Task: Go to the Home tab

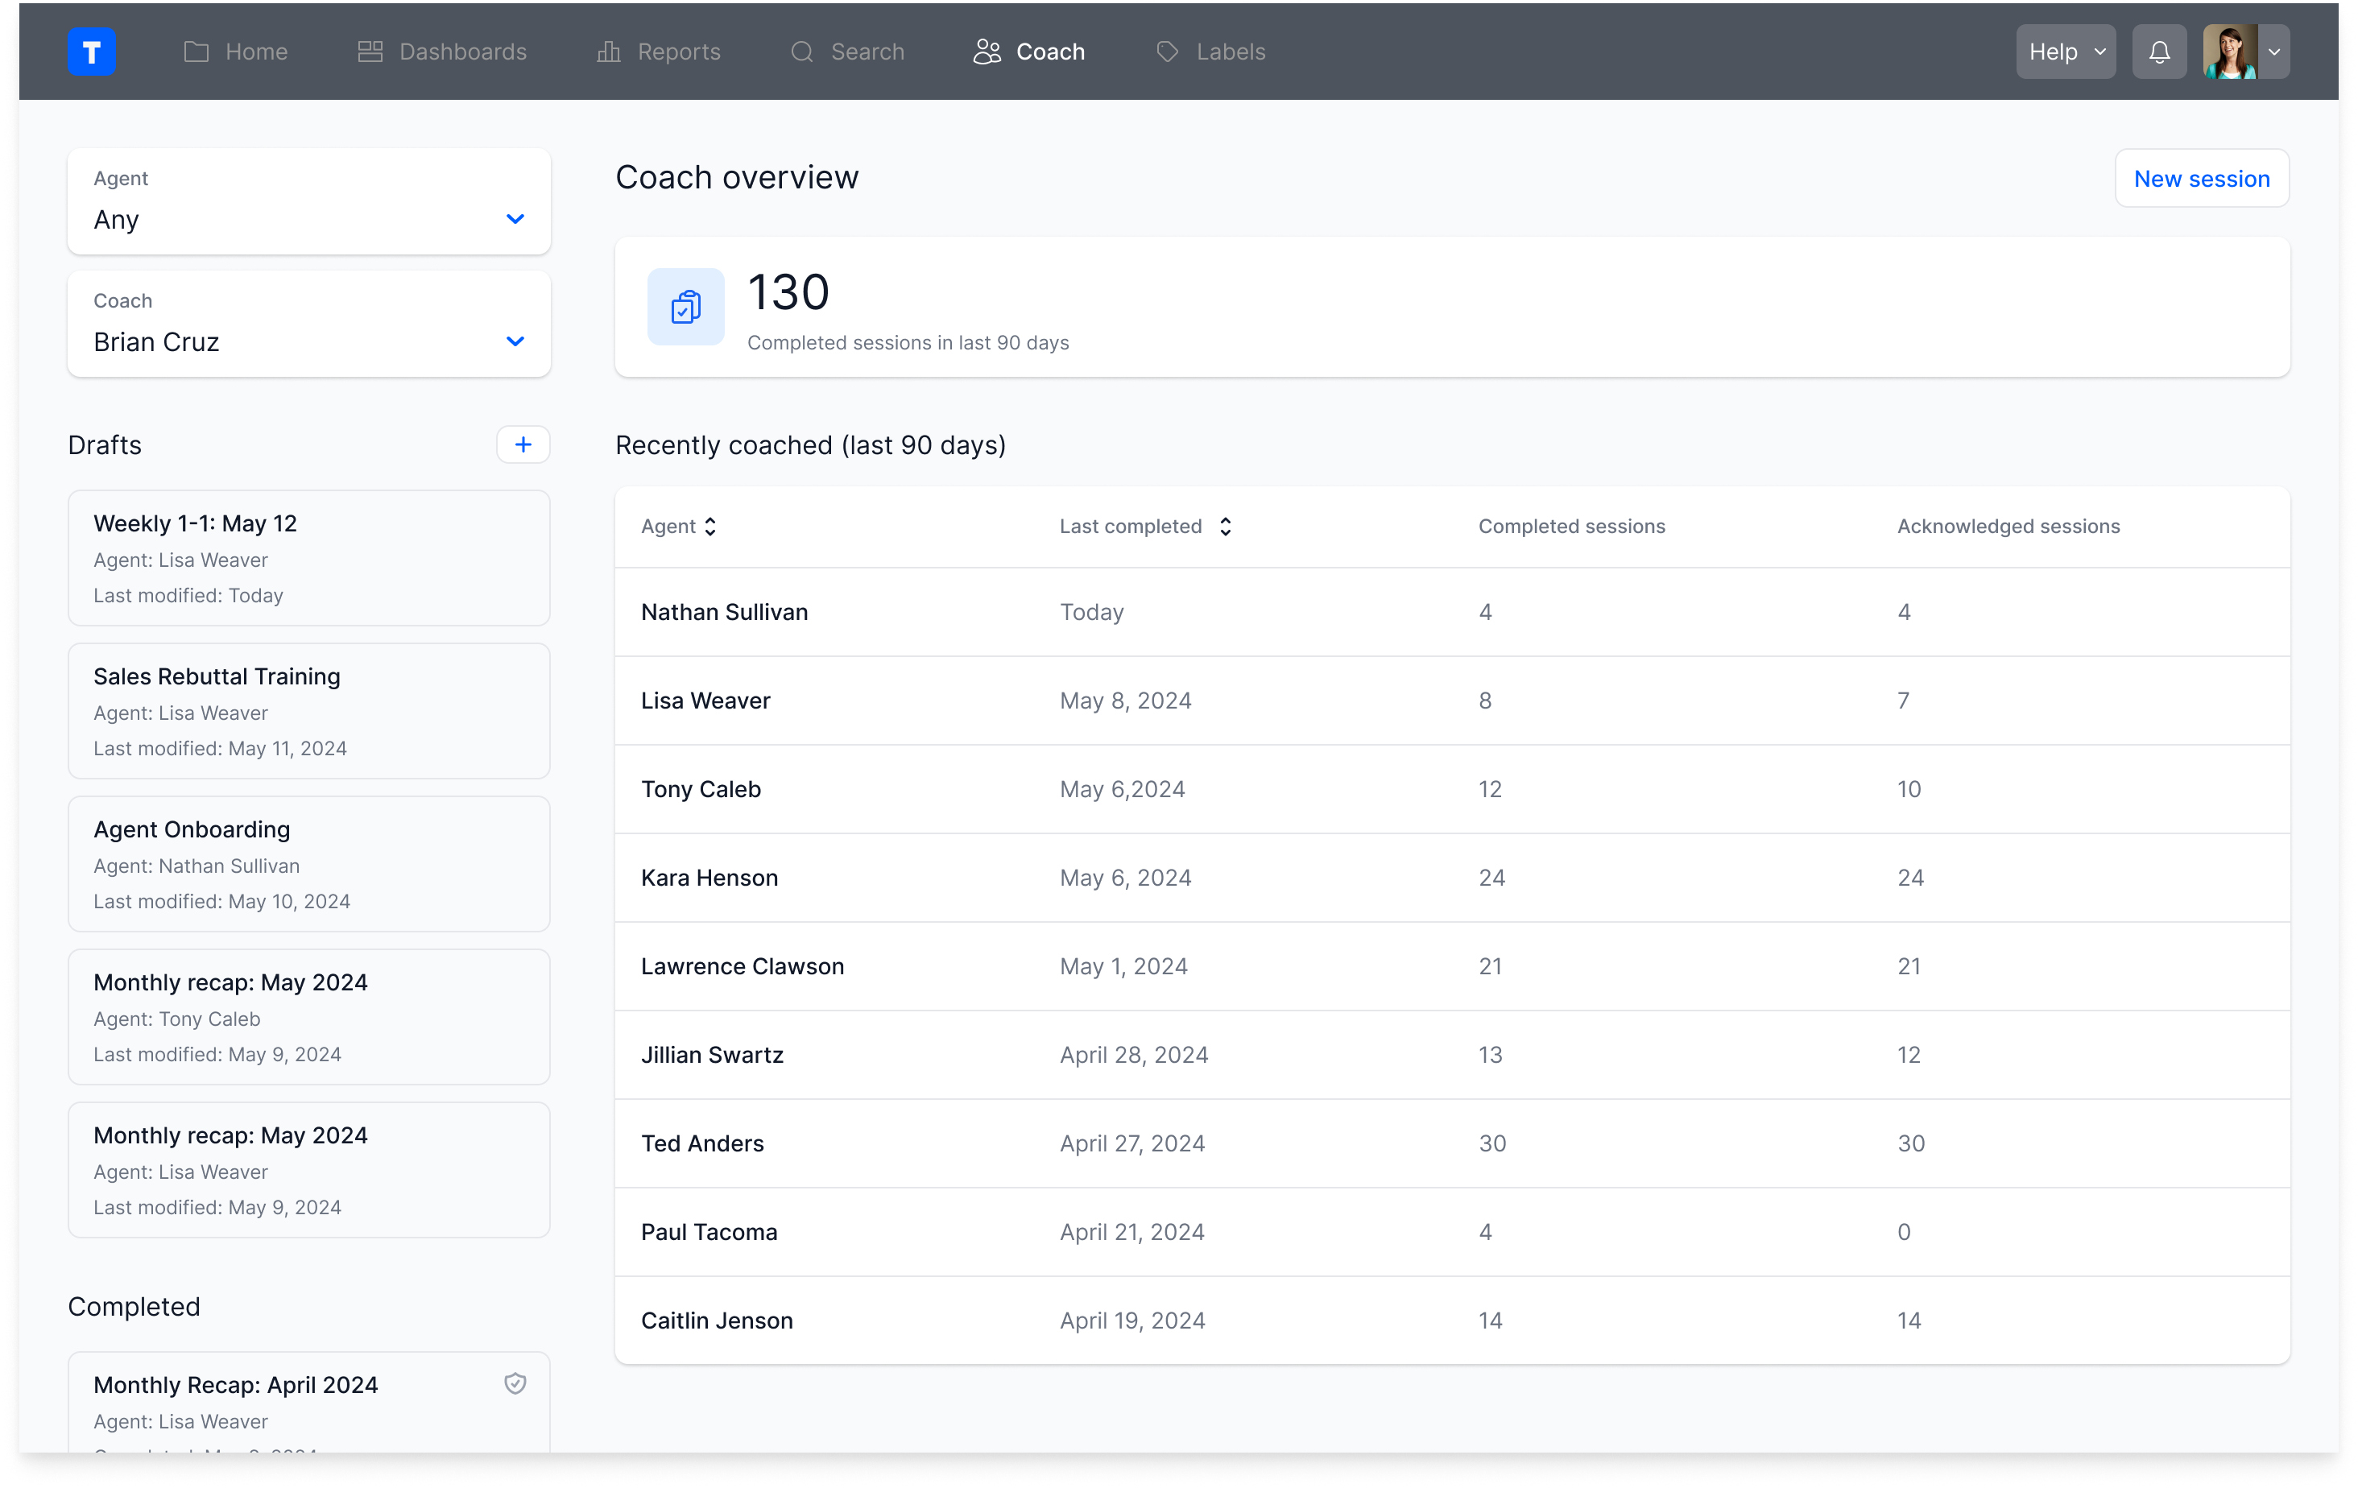Action: (x=236, y=52)
